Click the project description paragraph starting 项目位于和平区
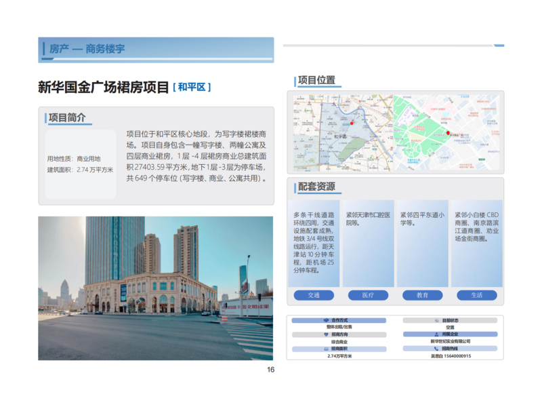Viewport: 542px width, 403px height. (196, 156)
